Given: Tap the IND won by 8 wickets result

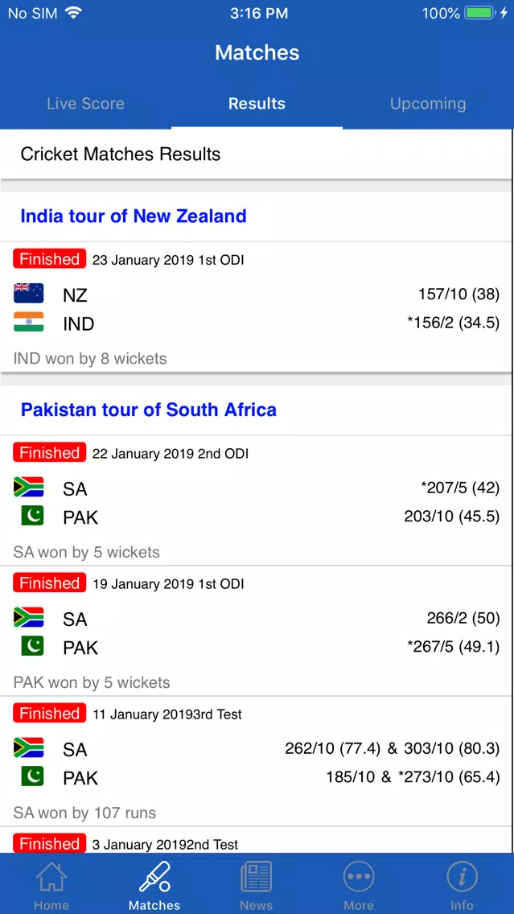Looking at the screenshot, I should (90, 359).
